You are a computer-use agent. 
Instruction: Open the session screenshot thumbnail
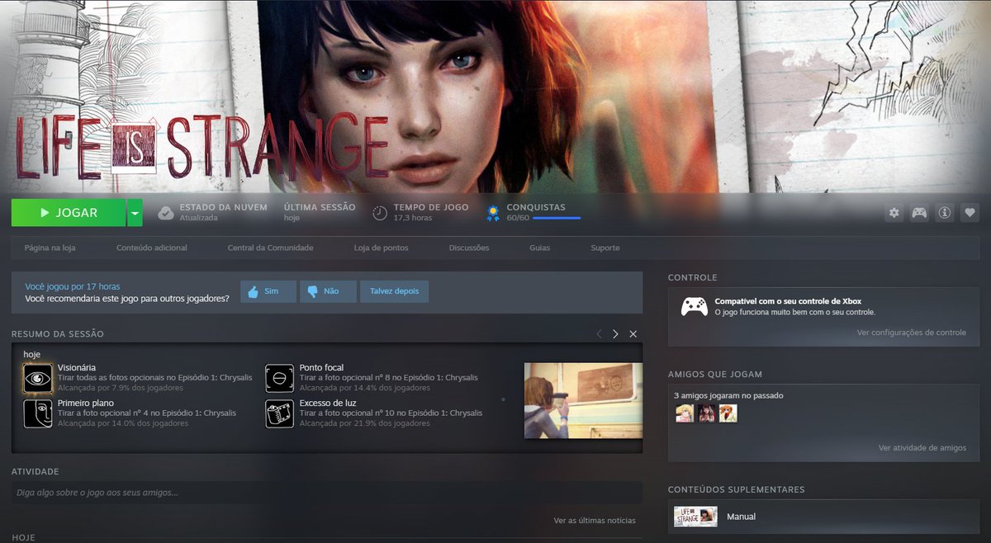[583, 400]
